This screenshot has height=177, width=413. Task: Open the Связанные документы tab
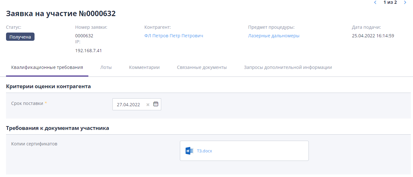click(202, 67)
